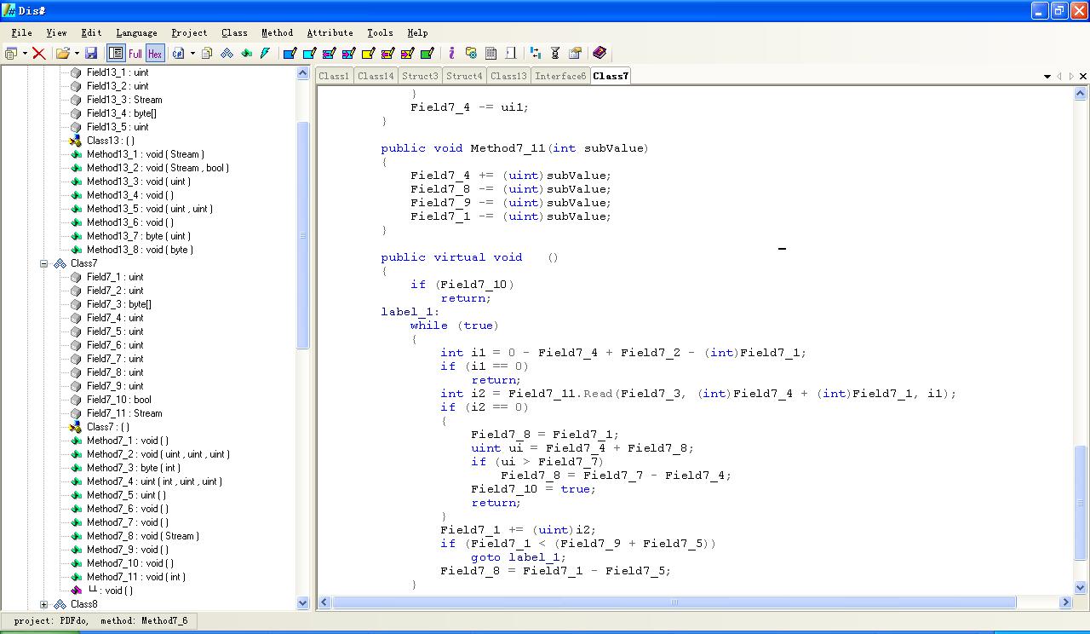
Task: Click the open folder toolbar icon
Action: tap(62, 54)
